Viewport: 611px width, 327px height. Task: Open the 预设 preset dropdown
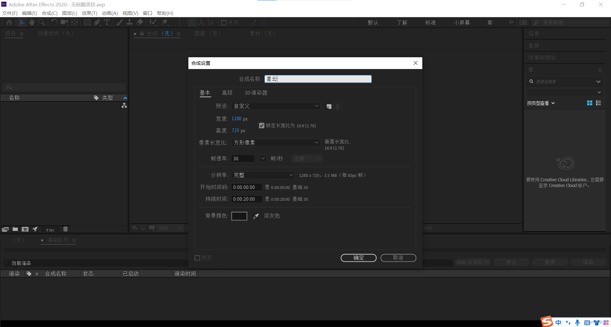276,106
